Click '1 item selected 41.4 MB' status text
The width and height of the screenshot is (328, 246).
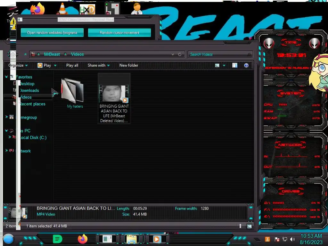[46, 226]
